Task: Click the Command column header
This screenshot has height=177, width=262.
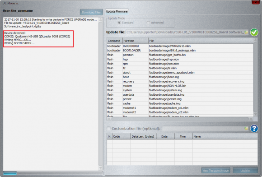Action: pyautogui.click(x=114, y=41)
